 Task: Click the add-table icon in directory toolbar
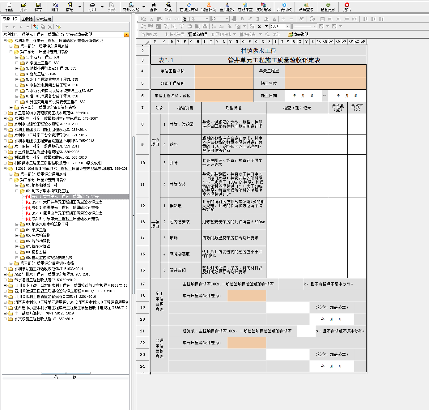tap(36, 27)
